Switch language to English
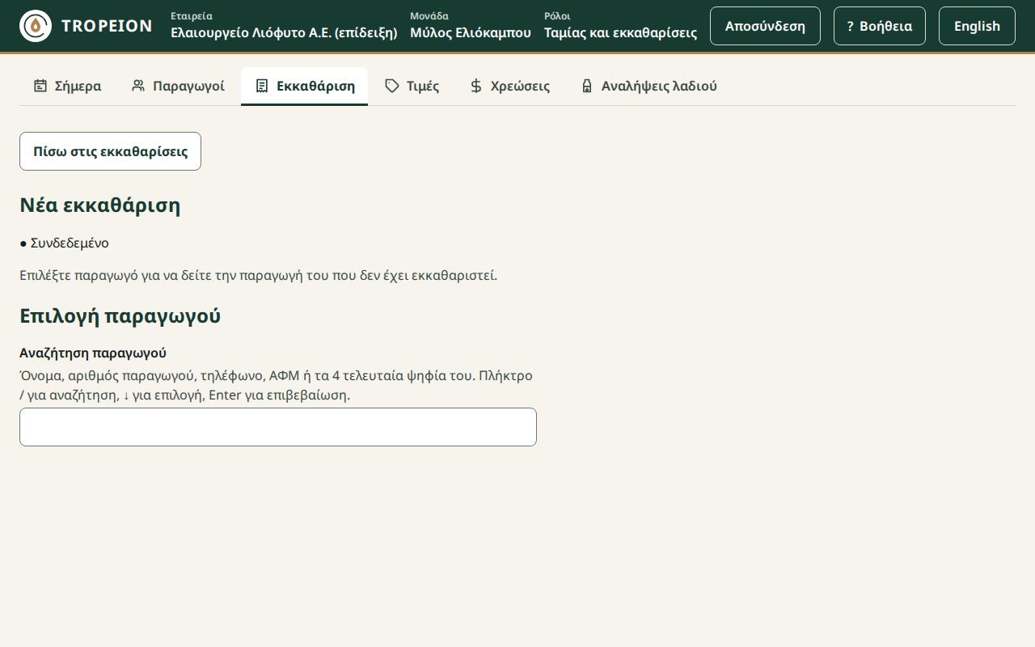This screenshot has width=1035, height=647. tap(977, 26)
